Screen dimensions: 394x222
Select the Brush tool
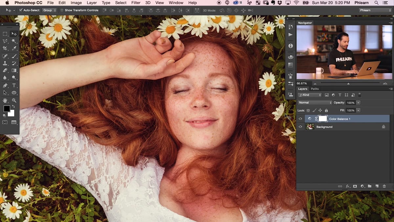[x=14, y=56]
